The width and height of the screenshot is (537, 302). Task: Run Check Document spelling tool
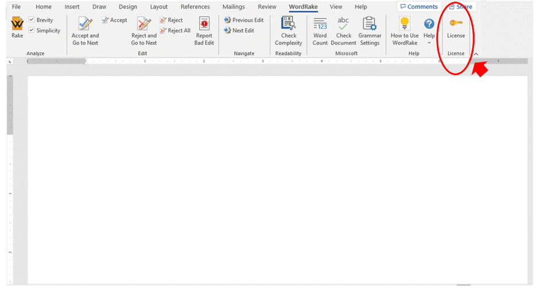(x=344, y=31)
